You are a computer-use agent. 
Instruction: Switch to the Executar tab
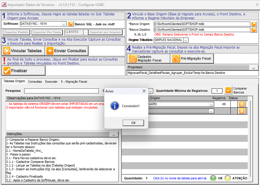click(x=51, y=82)
